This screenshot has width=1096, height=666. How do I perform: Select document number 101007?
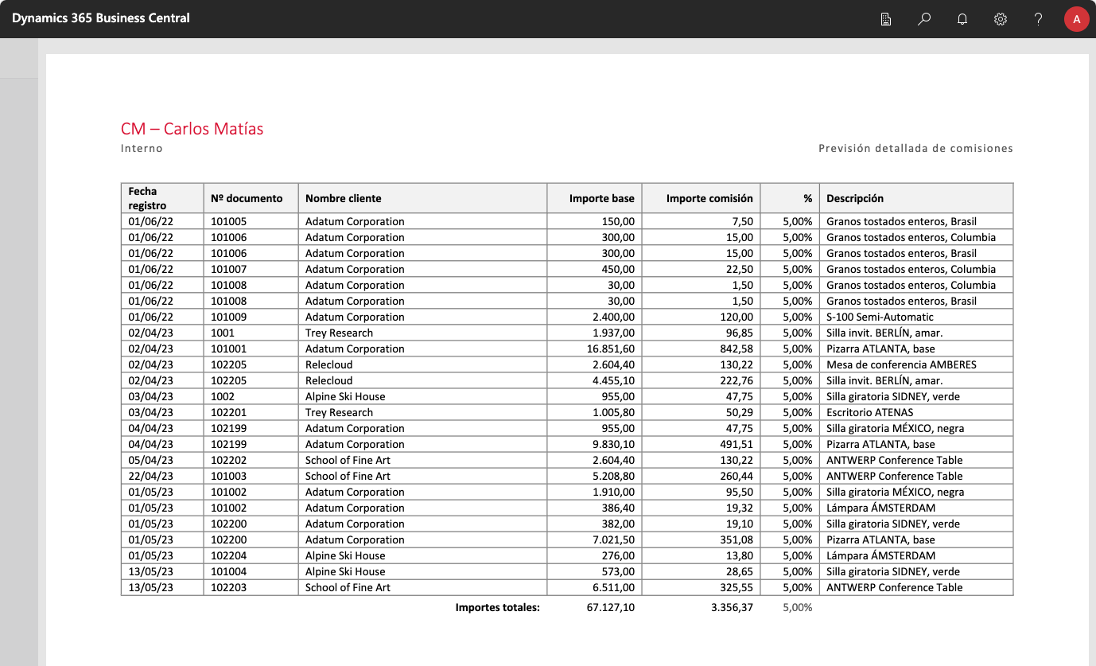229,269
